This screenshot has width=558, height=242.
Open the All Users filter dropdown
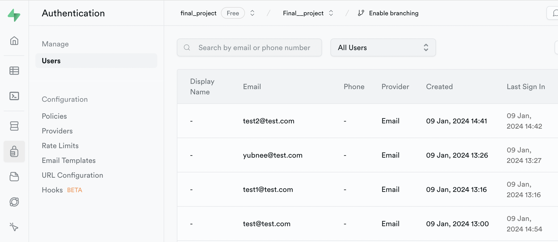[383, 47]
